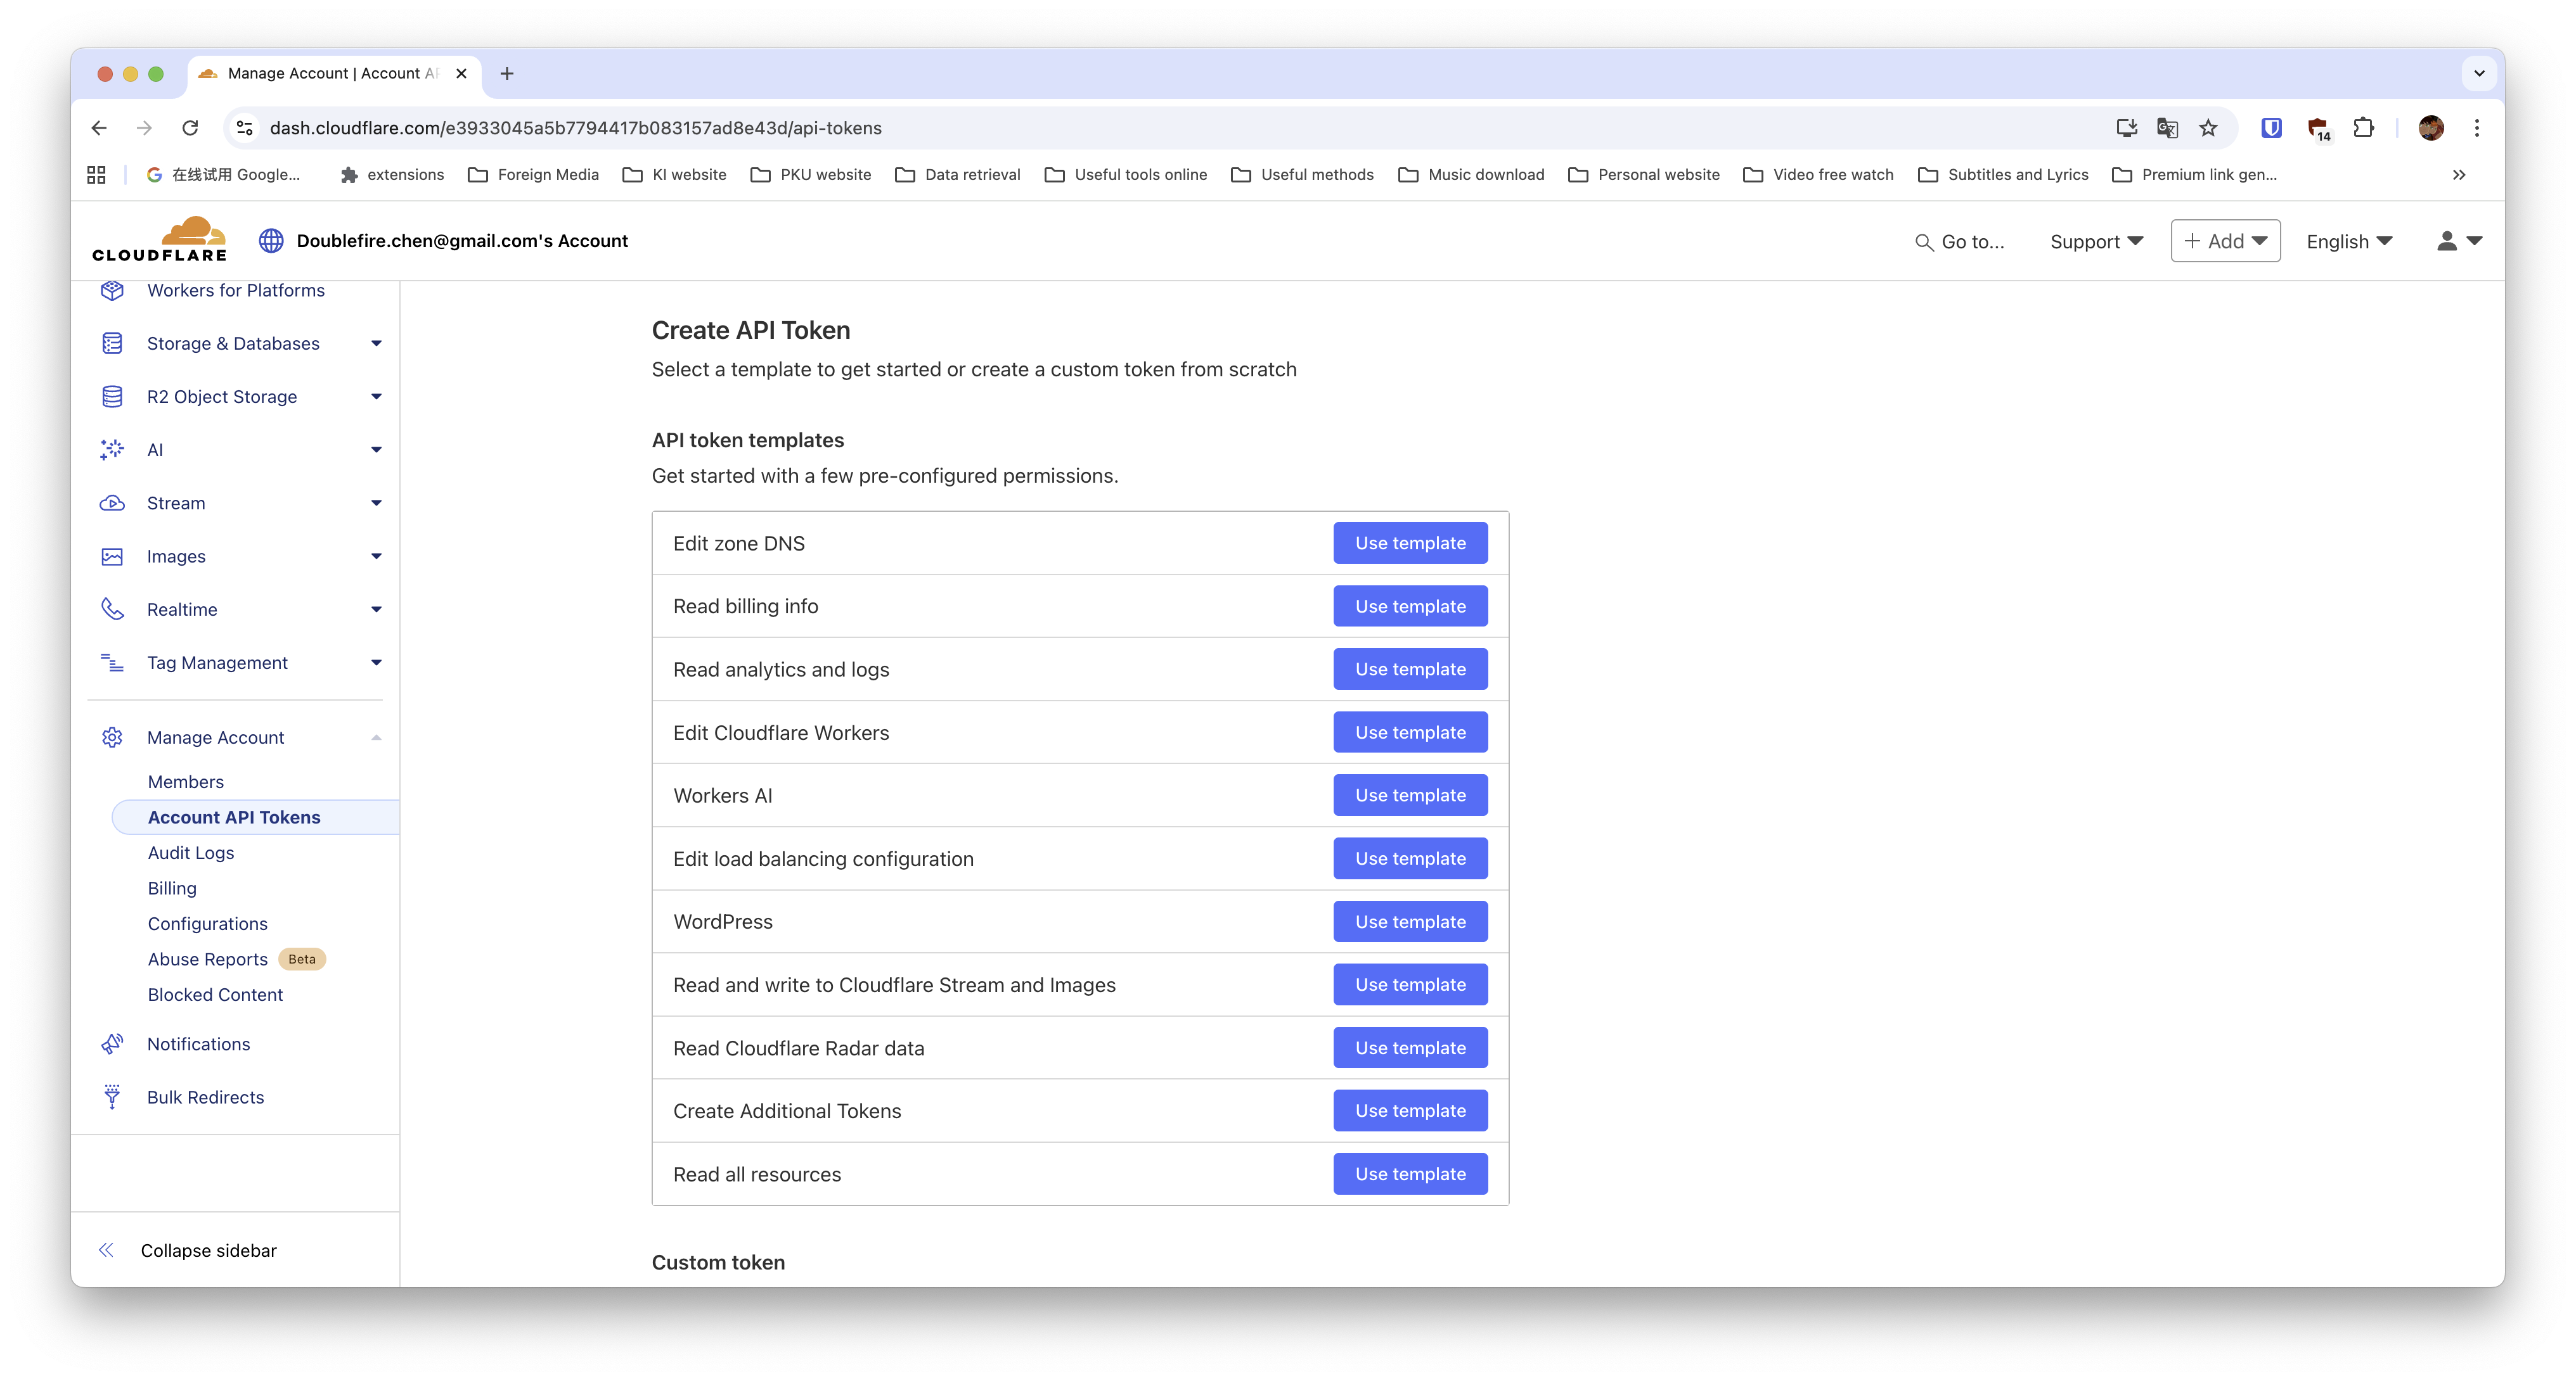
Task: Click the search magnifier Go to icon
Action: click(x=1923, y=242)
